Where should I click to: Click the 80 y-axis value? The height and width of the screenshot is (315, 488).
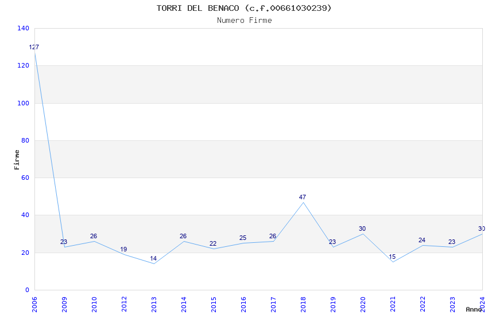point(25,140)
